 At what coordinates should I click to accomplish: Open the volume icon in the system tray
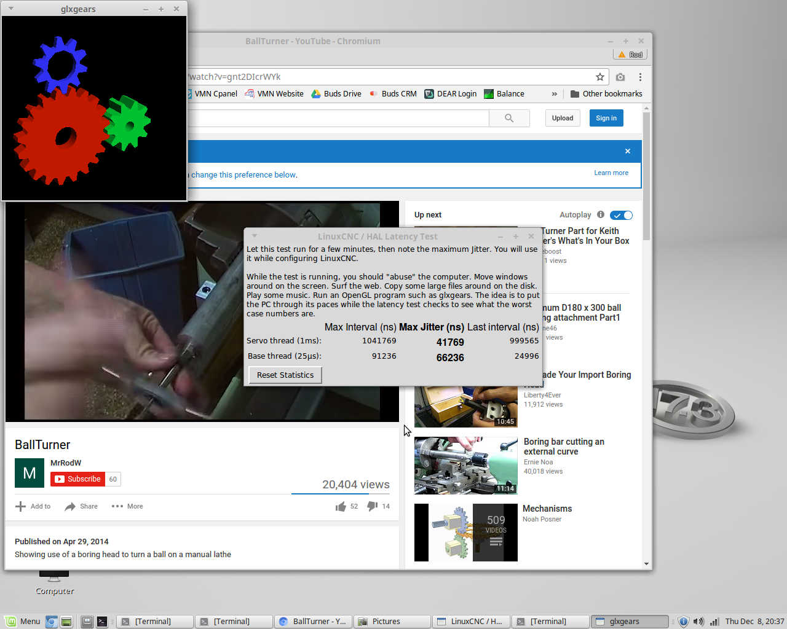point(699,621)
